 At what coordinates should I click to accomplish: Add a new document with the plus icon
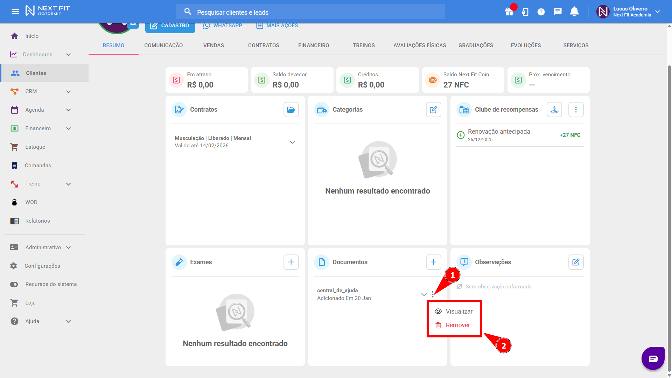point(433,262)
